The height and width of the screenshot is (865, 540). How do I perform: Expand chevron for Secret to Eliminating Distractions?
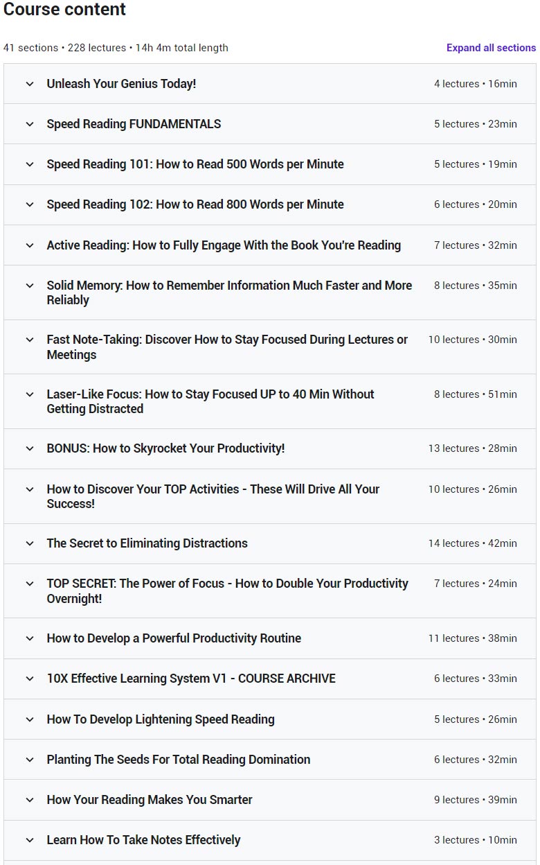[30, 543]
